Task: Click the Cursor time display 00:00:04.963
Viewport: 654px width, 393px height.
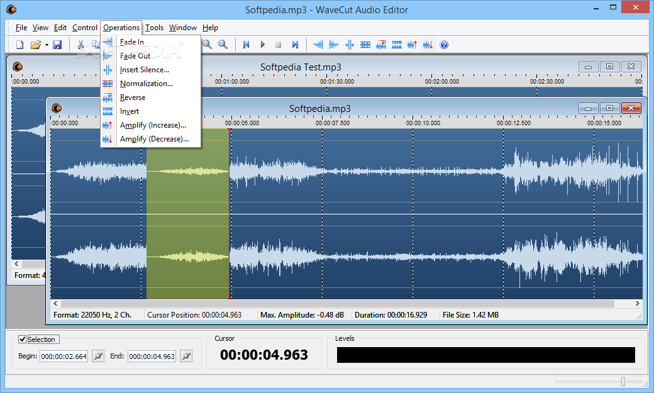Action: (x=264, y=355)
